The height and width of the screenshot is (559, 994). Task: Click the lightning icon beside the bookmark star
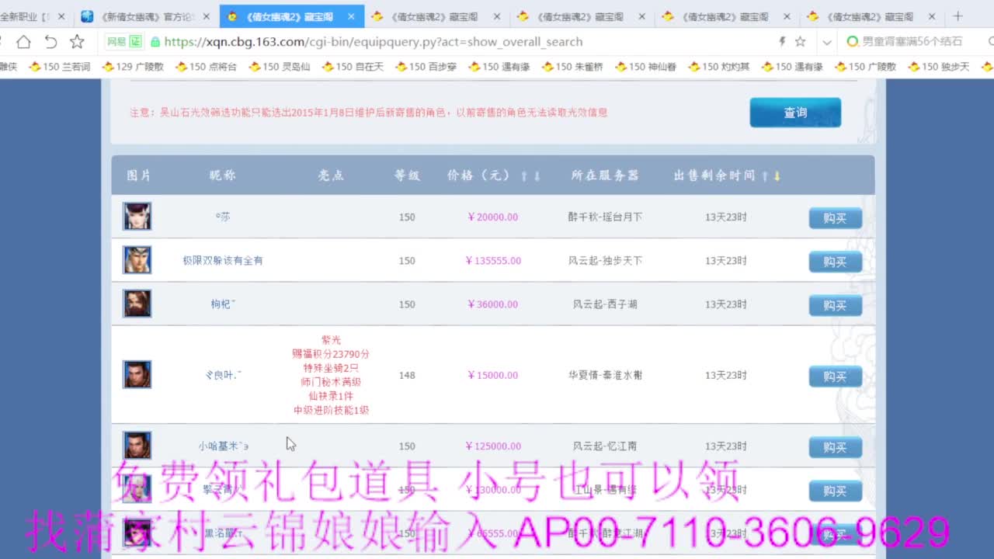point(781,42)
